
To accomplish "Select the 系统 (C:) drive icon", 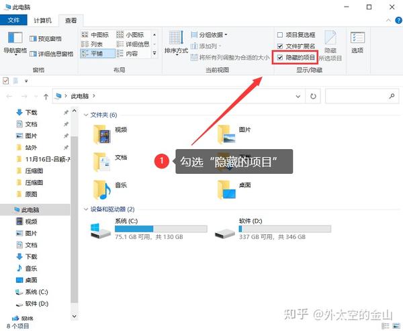I will tap(100, 231).
